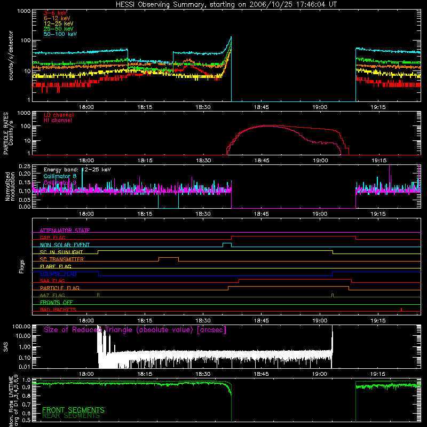Select the Collimator 9 legend label

[x=60, y=183]
